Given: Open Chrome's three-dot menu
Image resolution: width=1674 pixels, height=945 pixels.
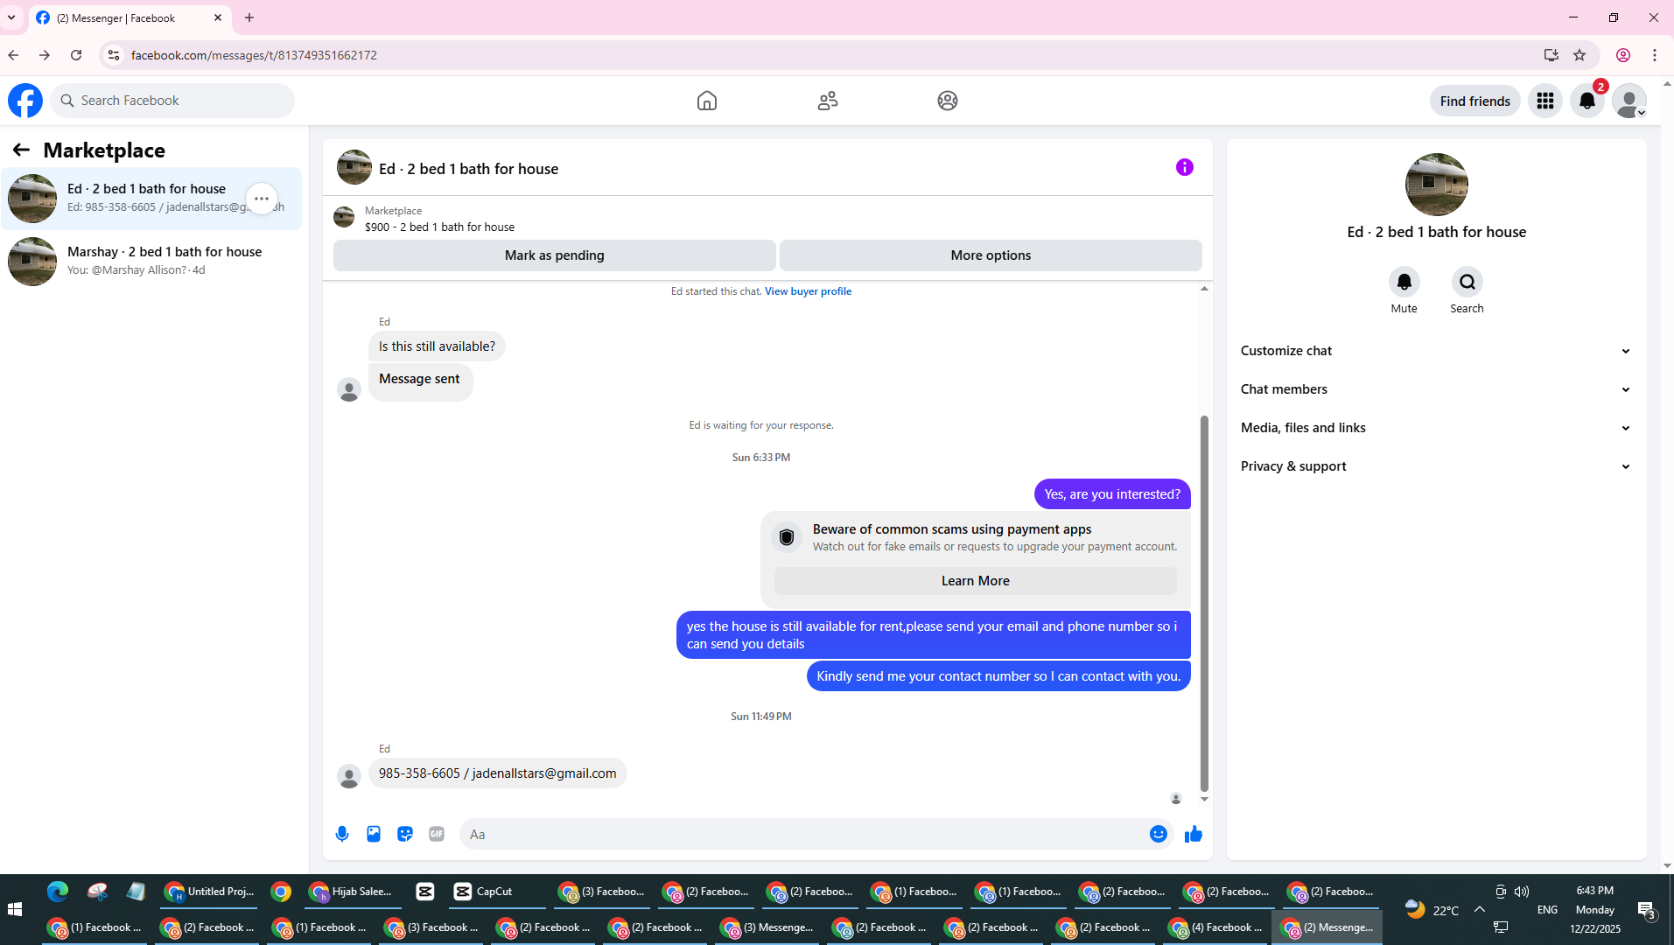Looking at the screenshot, I should pos(1655,55).
